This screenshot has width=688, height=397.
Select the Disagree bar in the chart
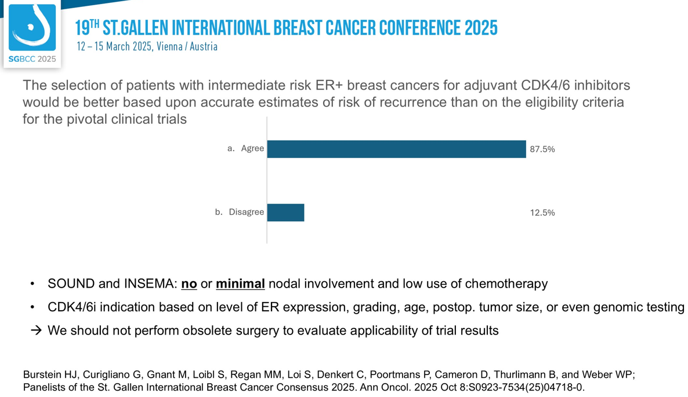pyautogui.click(x=285, y=212)
